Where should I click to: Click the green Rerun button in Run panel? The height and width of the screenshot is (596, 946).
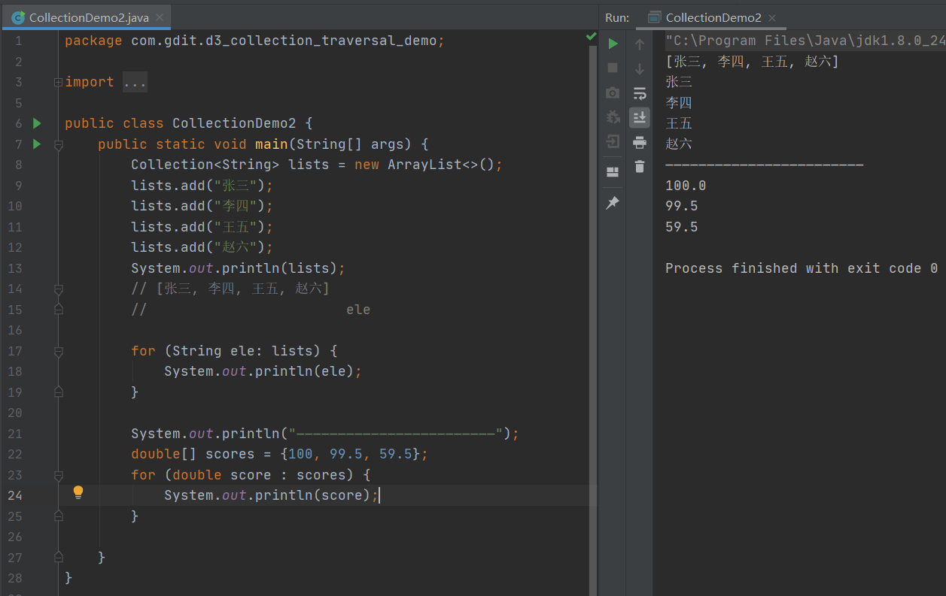pos(613,44)
